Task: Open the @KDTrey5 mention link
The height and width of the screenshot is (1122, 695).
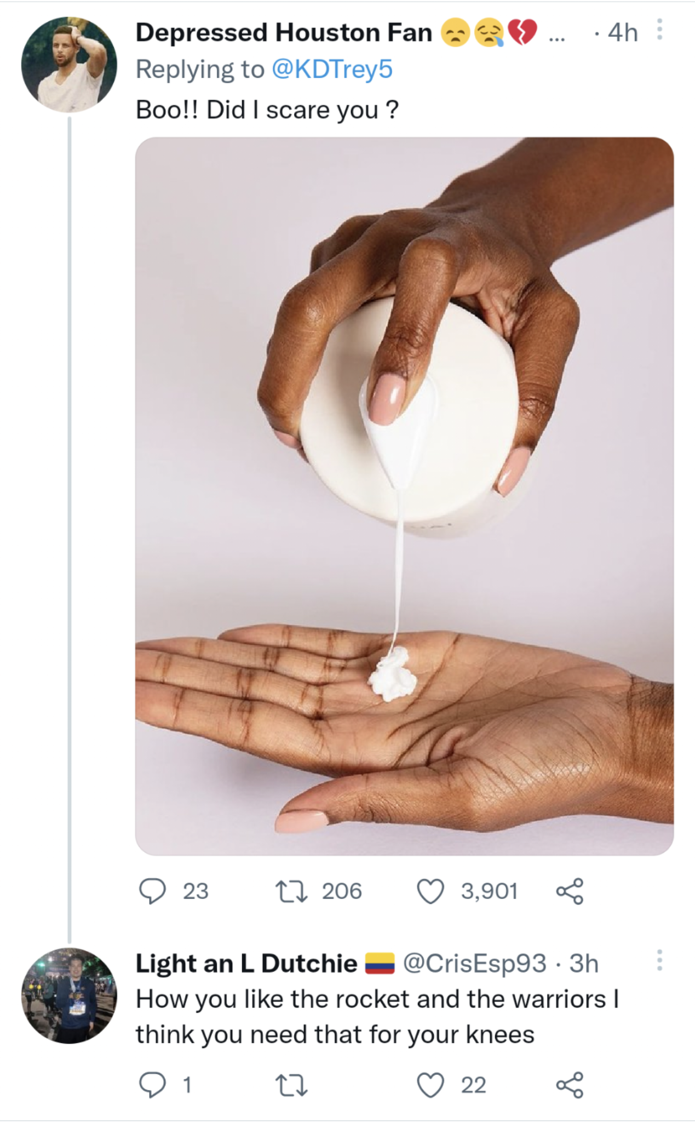Action: click(x=332, y=70)
